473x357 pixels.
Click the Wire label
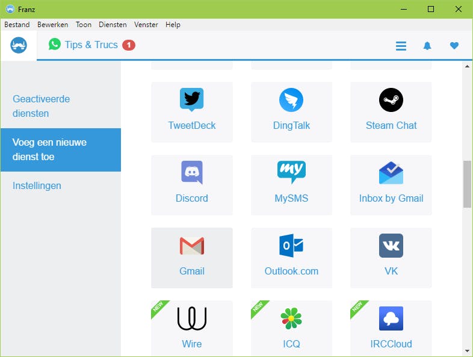click(192, 344)
